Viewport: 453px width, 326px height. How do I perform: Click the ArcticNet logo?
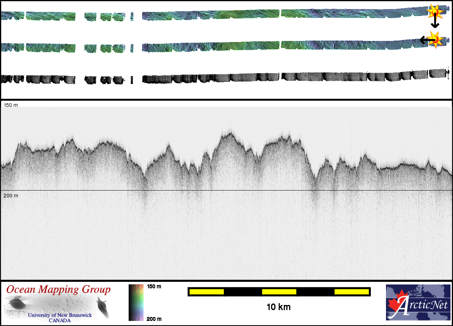[x=418, y=302]
